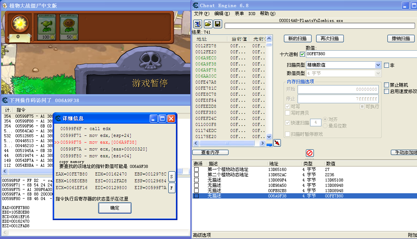Select the Peashooter seed card costing 100
This screenshot has height=239, width=417.
click(47, 27)
